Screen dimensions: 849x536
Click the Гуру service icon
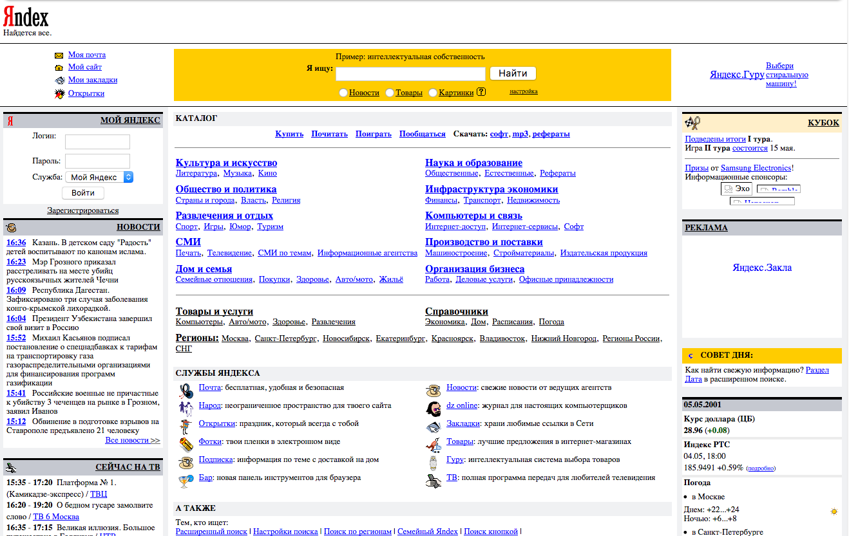coord(434,463)
